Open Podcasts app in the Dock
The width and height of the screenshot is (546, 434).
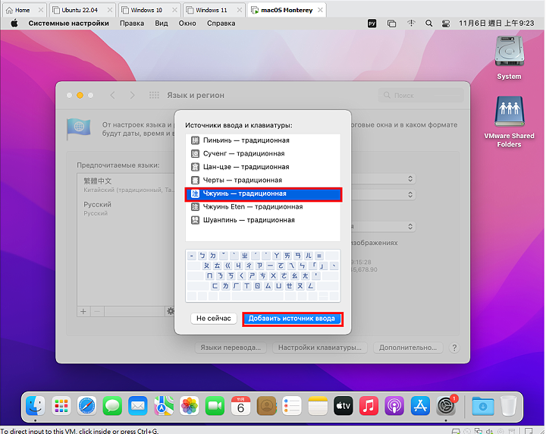(394, 406)
